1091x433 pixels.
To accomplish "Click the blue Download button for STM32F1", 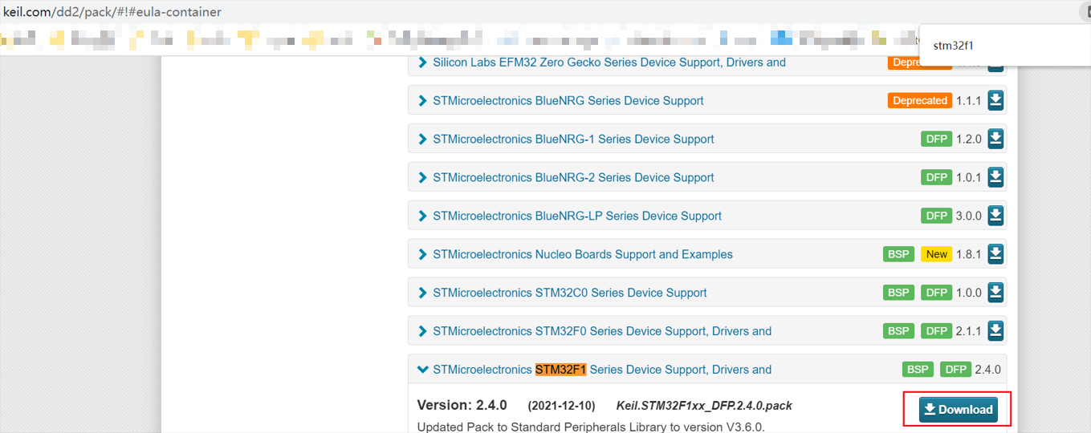I will [958, 410].
